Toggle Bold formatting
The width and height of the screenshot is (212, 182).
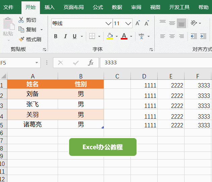tap(56, 36)
